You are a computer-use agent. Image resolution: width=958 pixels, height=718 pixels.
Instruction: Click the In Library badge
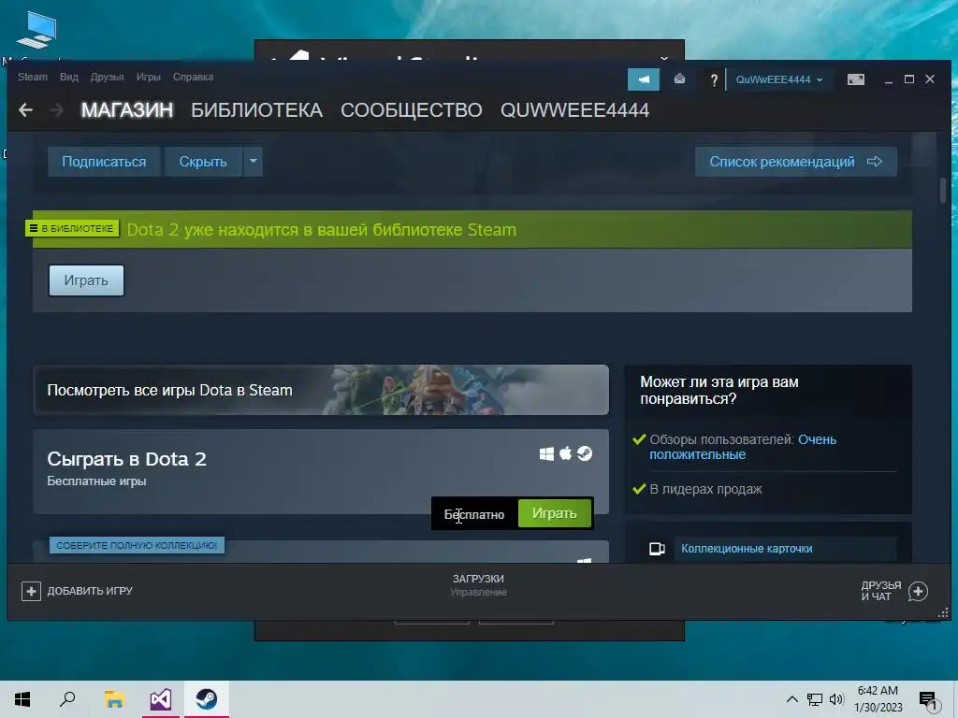click(72, 228)
